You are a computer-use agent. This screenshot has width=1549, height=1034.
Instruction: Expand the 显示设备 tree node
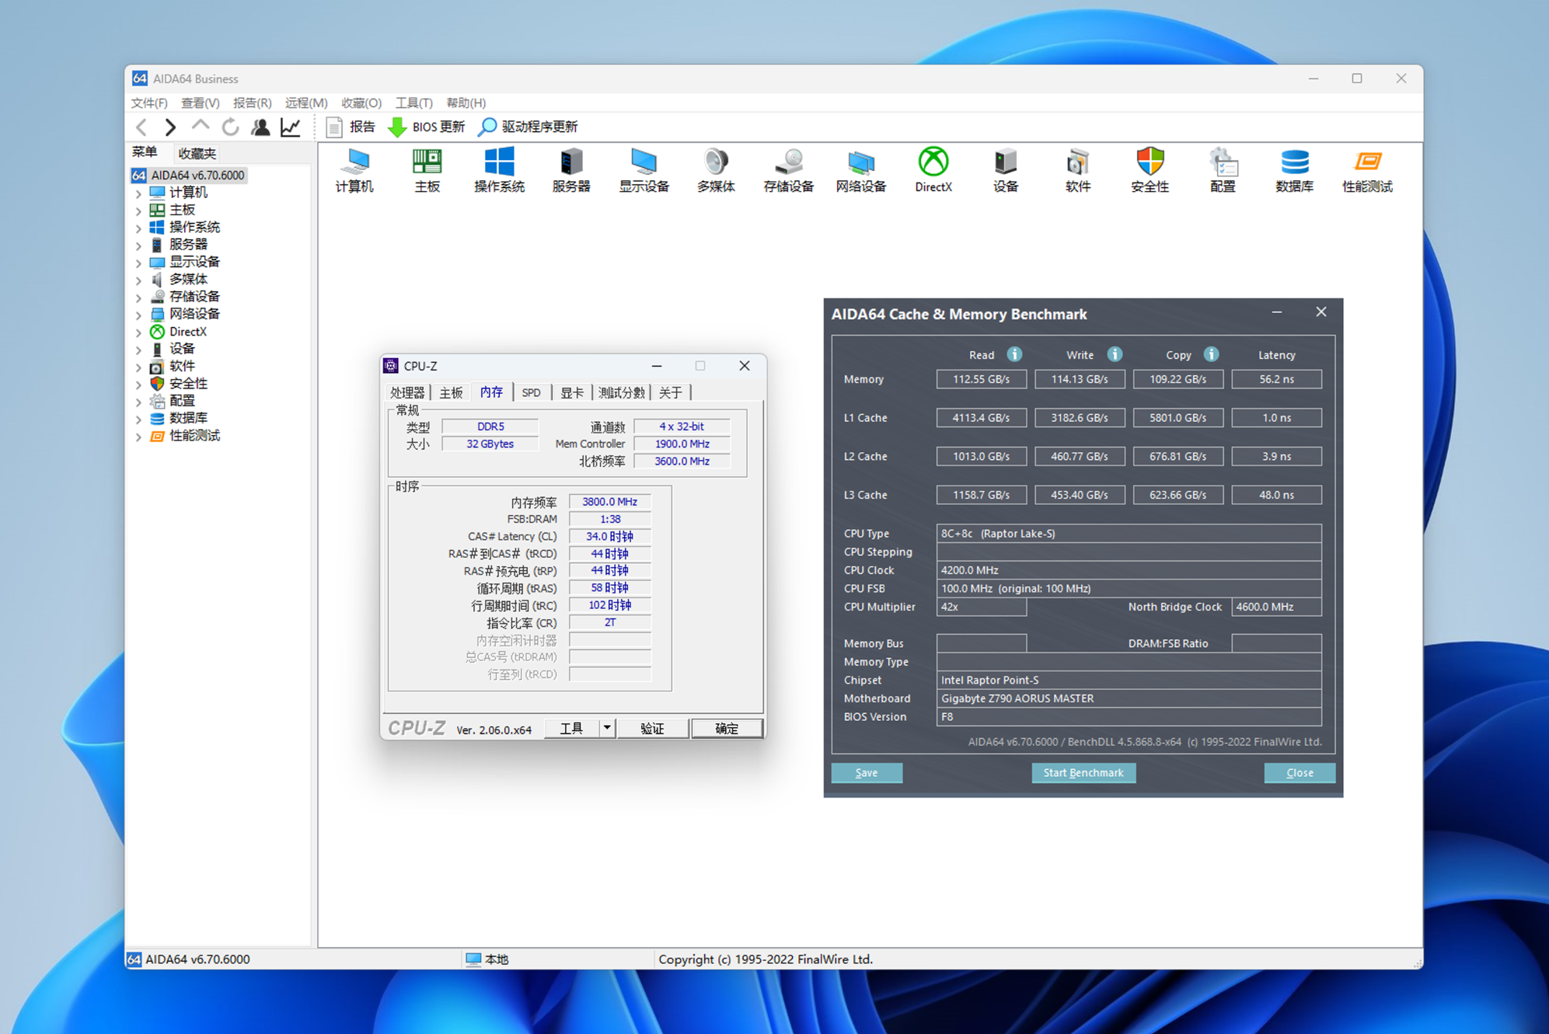click(138, 263)
